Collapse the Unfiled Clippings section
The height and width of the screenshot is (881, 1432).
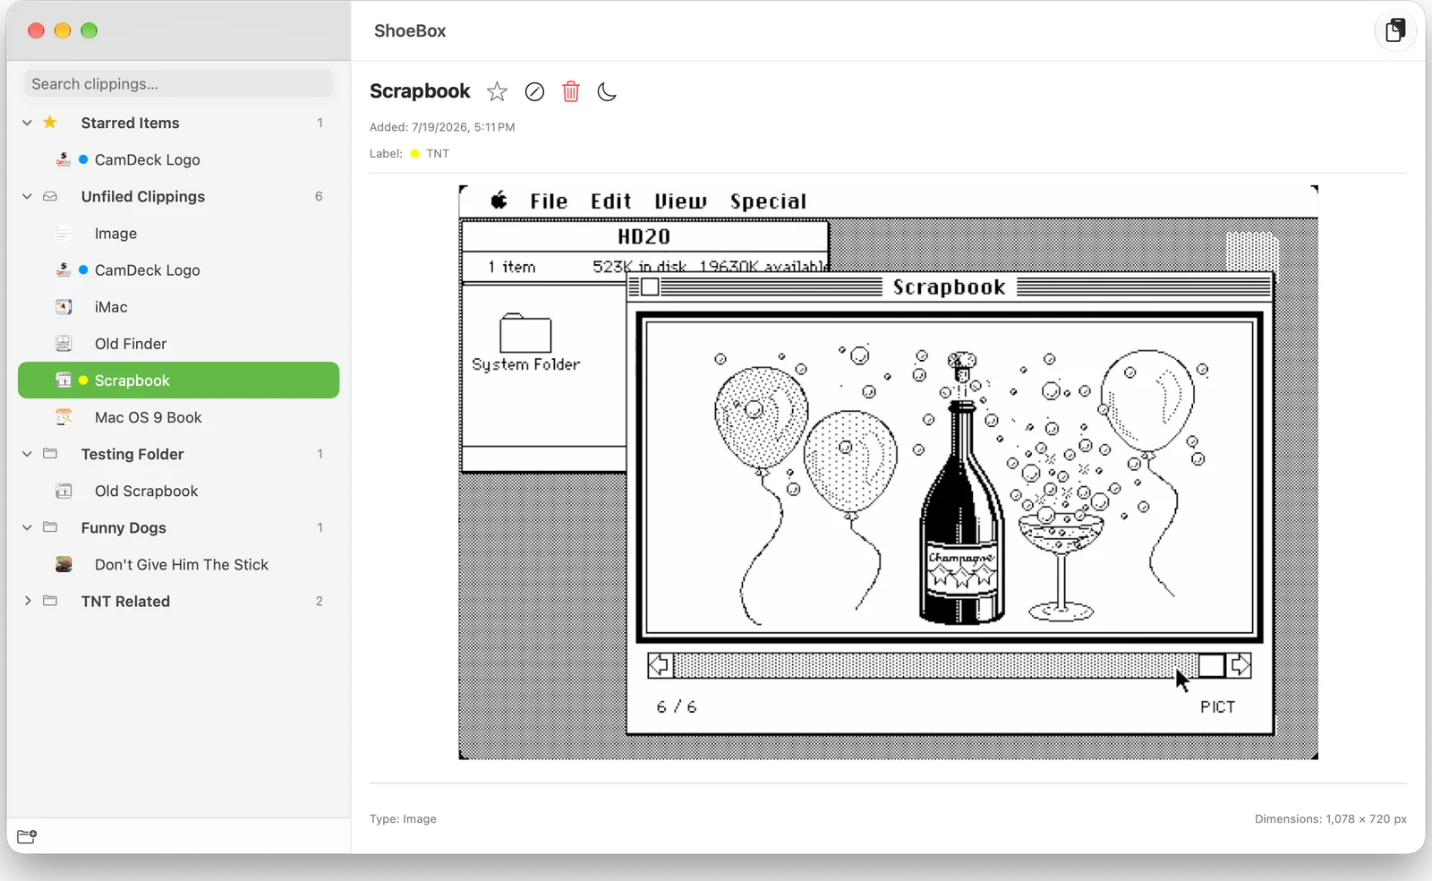[x=27, y=196]
